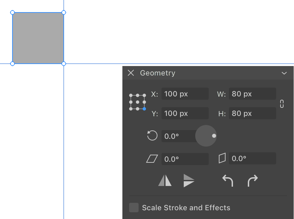Rotate object counterclockwise with left arrow
Image resolution: width=294 pixels, height=219 pixels.
[x=228, y=181]
